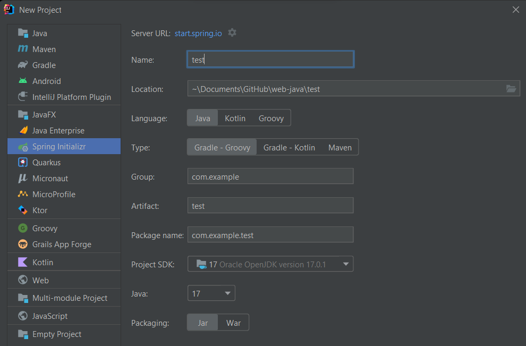Click the JavaFX folder icon
The image size is (526, 346).
click(23, 114)
